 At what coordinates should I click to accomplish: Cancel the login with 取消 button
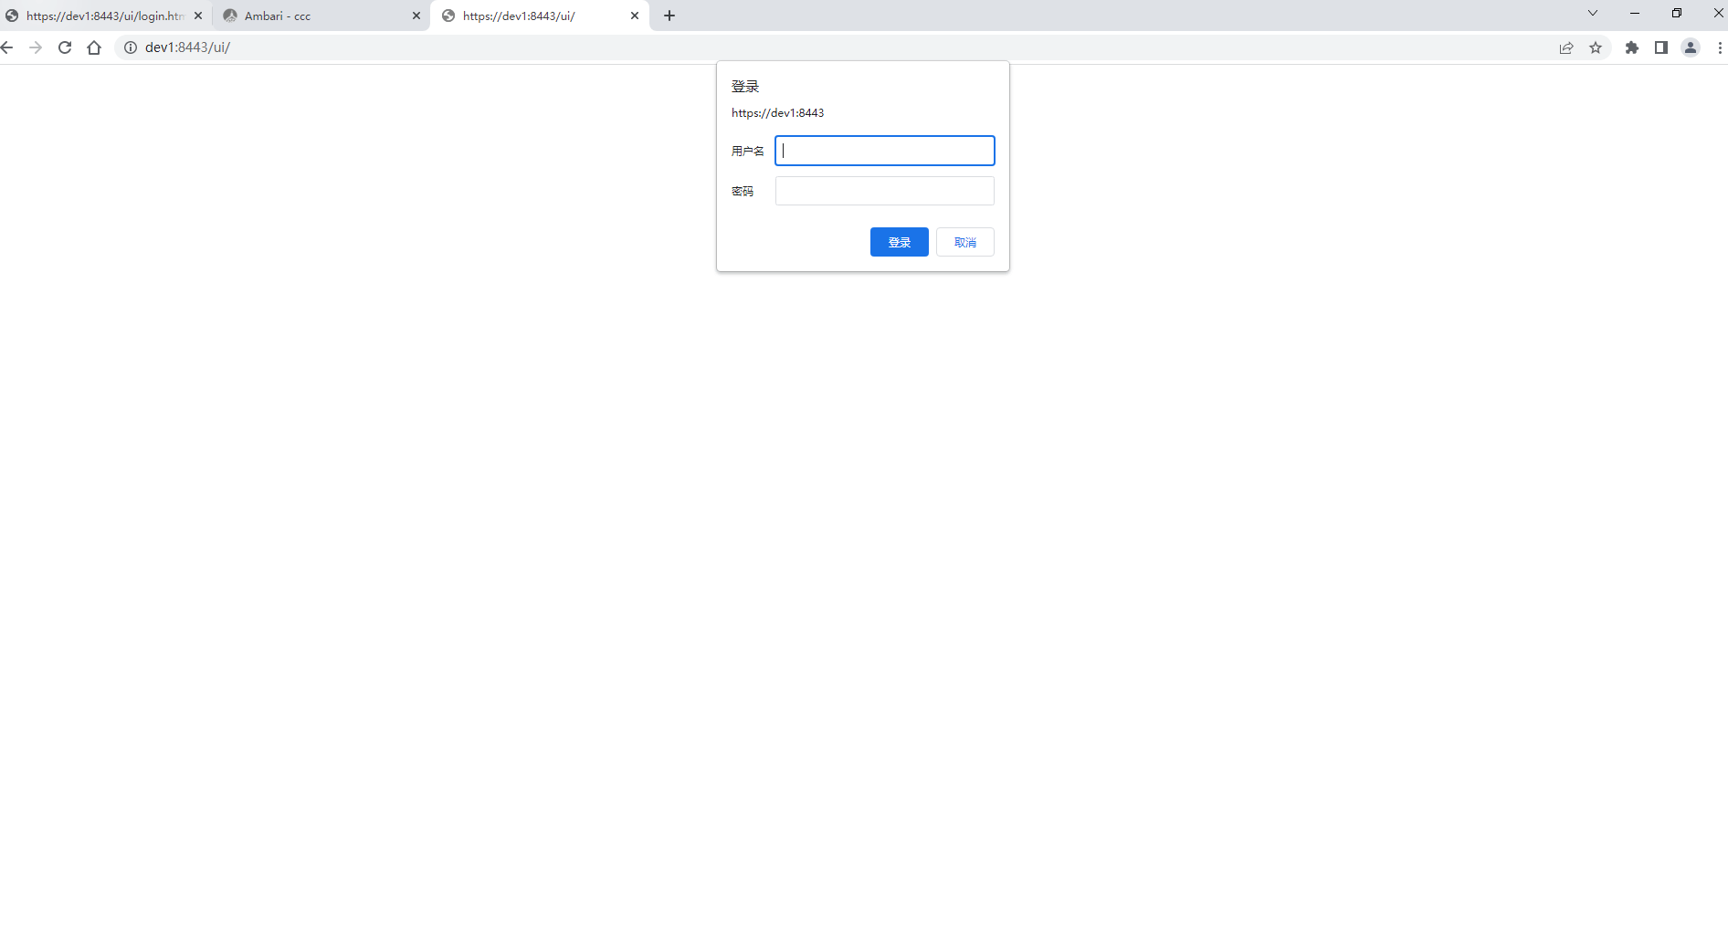pyautogui.click(x=964, y=242)
